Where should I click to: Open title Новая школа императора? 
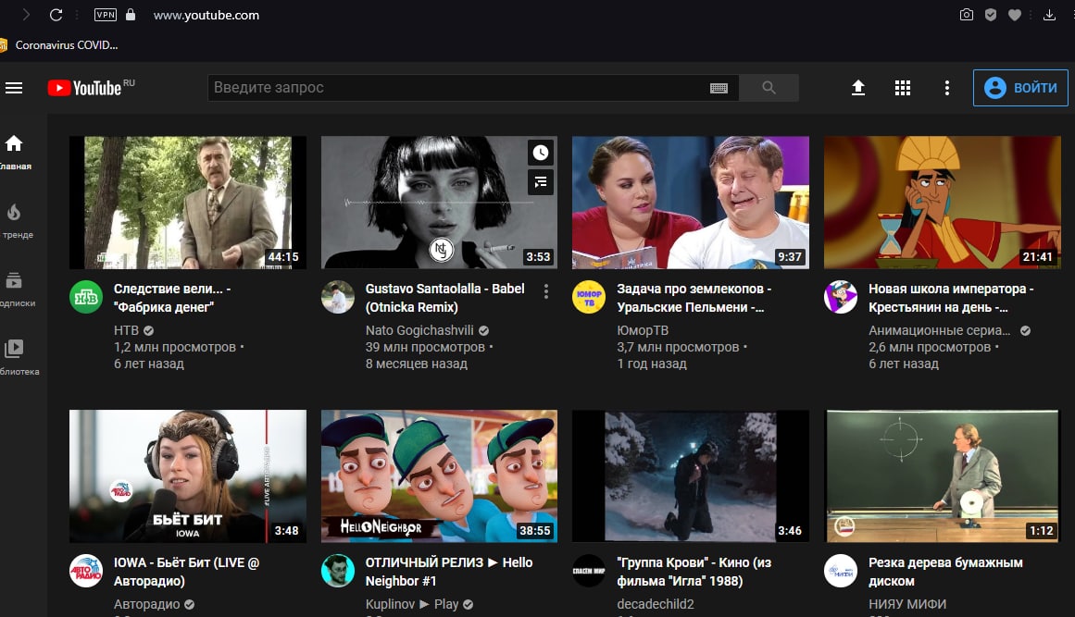(x=951, y=298)
